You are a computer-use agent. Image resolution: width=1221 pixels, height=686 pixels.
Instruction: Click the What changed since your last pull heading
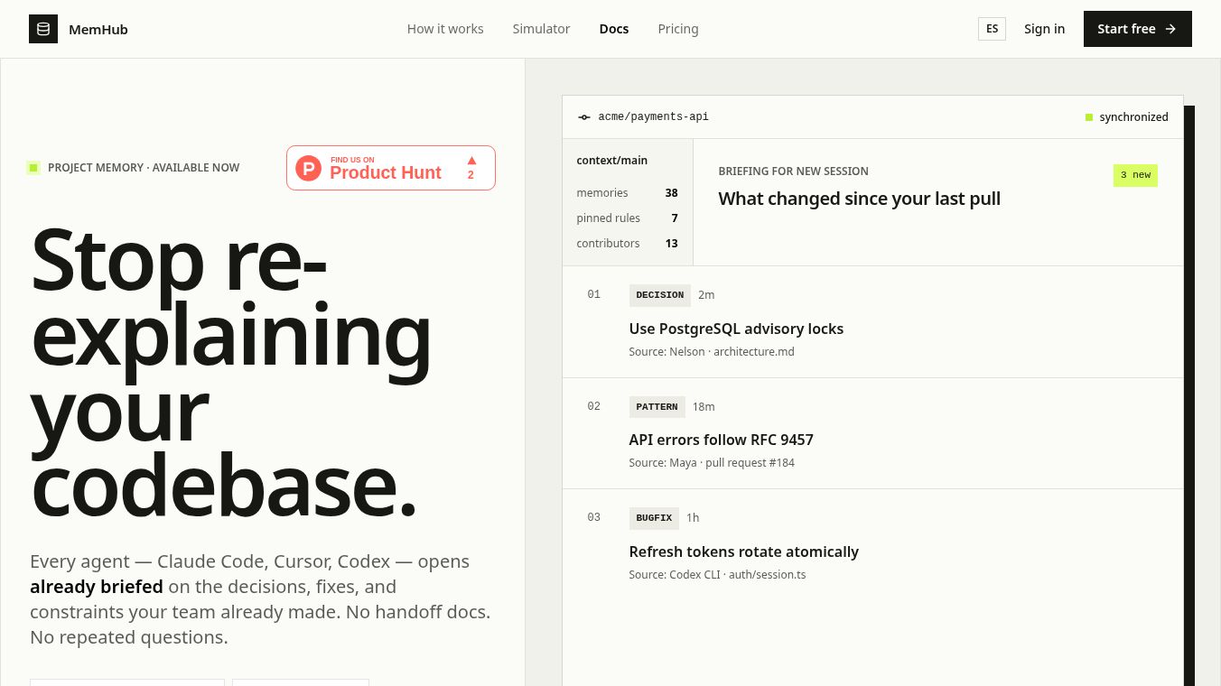[x=860, y=199]
